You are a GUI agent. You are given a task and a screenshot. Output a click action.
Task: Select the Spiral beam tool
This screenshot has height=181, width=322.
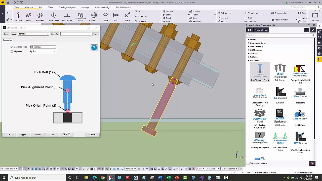[x=94, y=17]
